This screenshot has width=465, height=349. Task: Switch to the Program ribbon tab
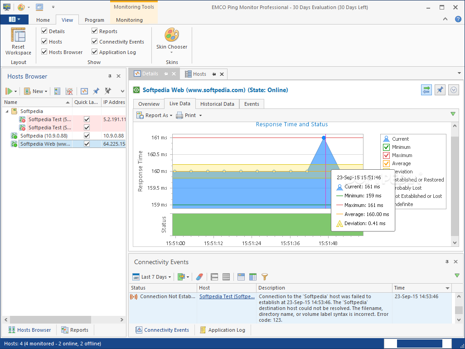[x=94, y=20]
